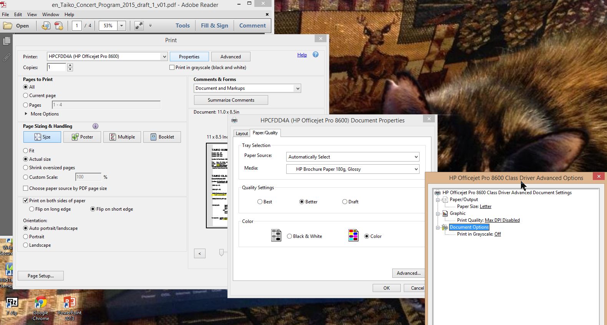
Task: Select the Booklet page handling button
Action: tap(162, 137)
